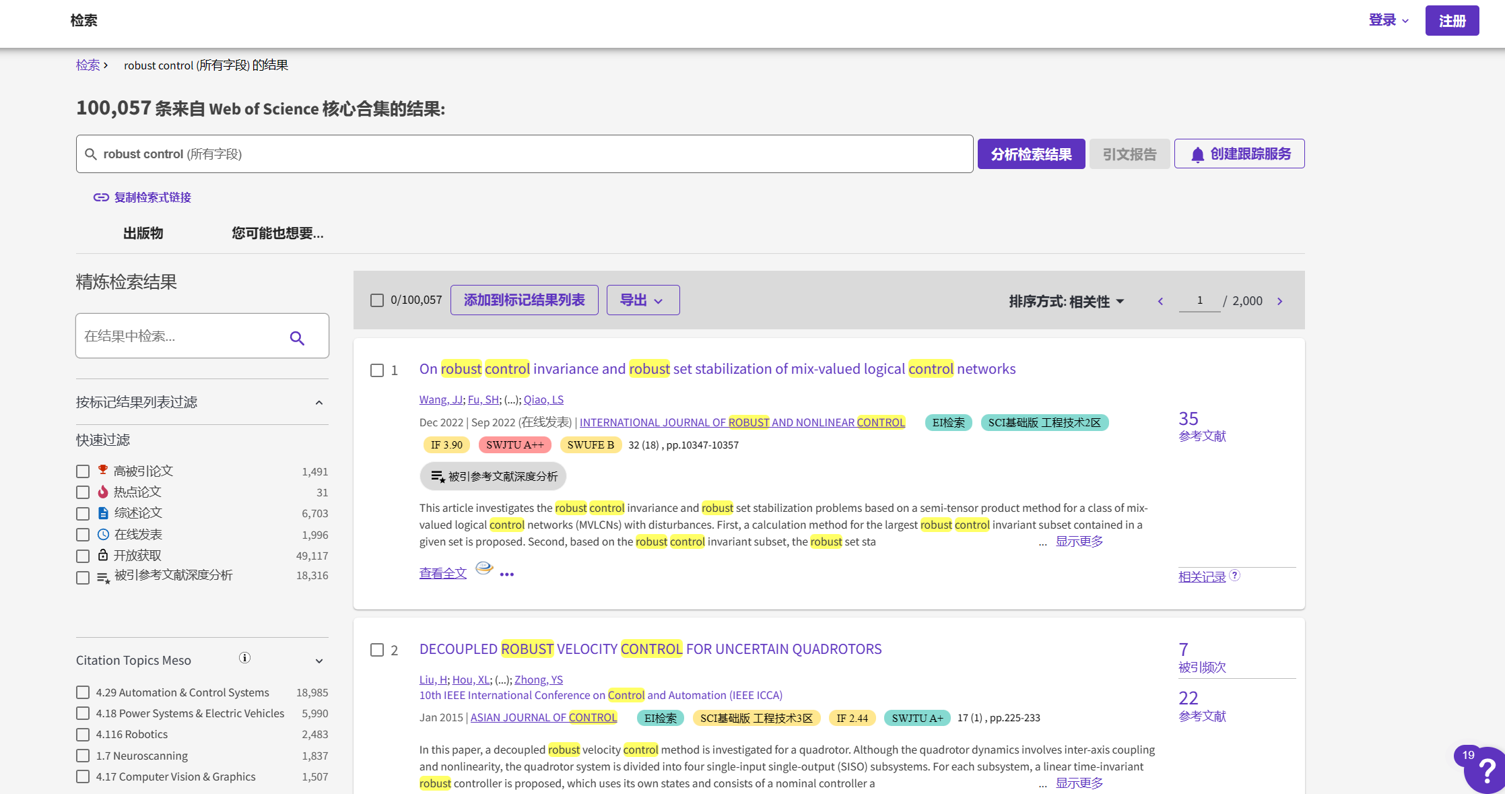The height and width of the screenshot is (794, 1505).
Task: Tick the 综述论文 checkbox
Action: click(83, 514)
